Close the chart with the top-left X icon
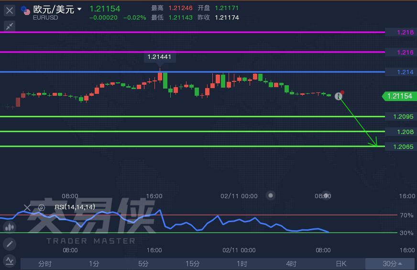The image size is (417, 270). [10, 11]
